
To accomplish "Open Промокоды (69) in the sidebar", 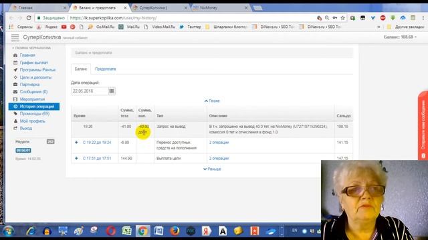I will tap(34, 113).
